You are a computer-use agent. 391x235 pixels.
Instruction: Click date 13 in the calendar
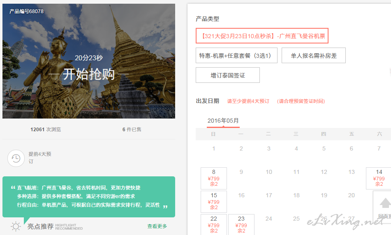point(352,172)
